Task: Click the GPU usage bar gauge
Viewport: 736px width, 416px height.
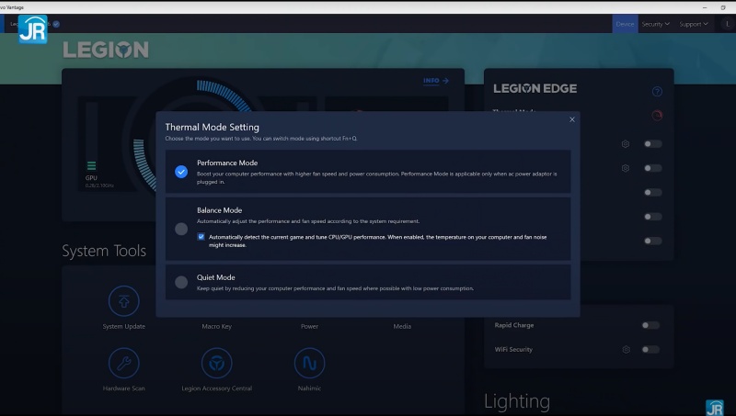Action: [91, 136]
